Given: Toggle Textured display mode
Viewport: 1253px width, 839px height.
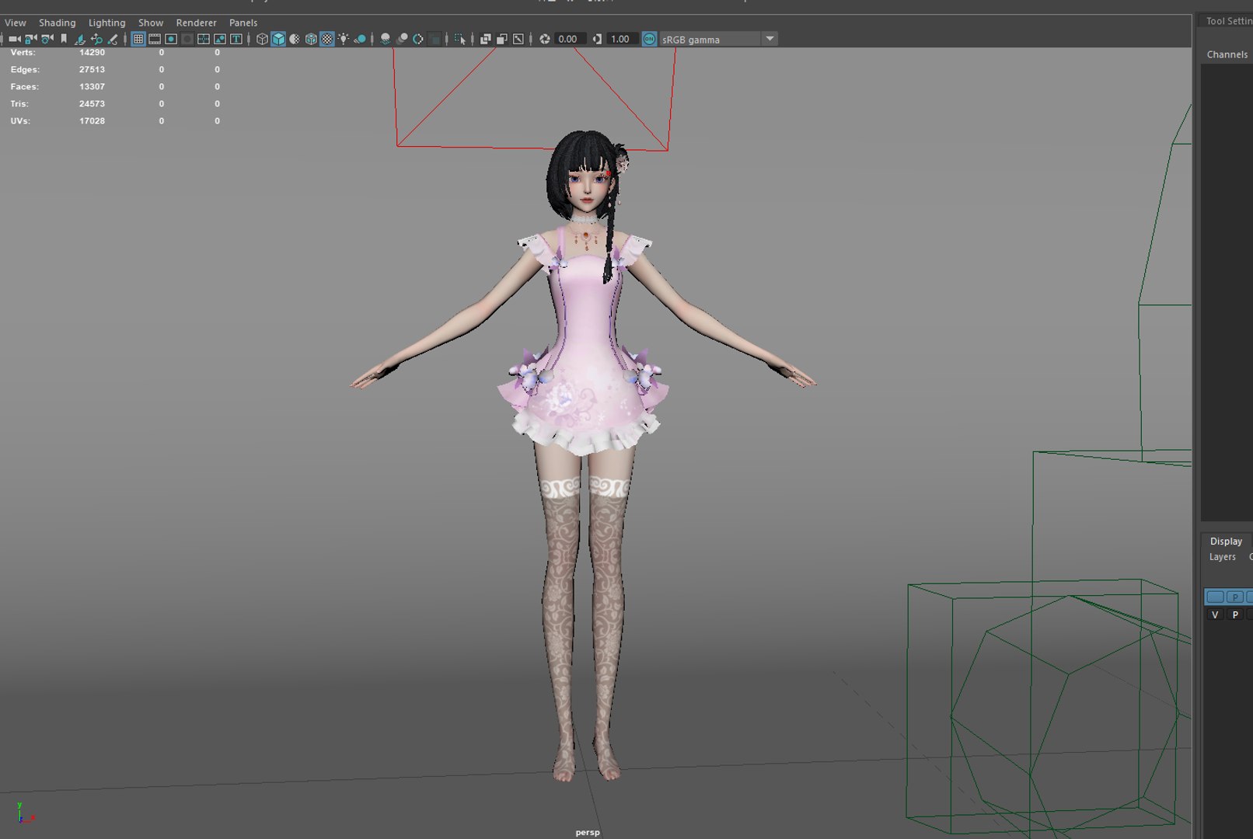Looking at the screenshot, I should (327, 39).
